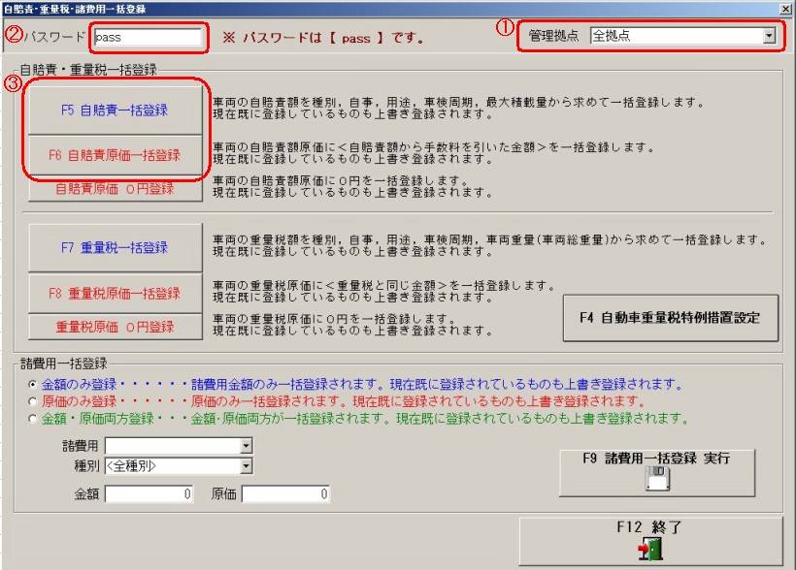Click the 自賠責原価 0円登録 button
796x570 pixels.
pos(115,189)
